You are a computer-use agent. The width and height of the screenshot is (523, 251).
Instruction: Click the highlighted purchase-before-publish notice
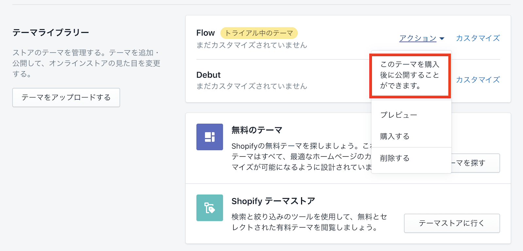point(410,75)
